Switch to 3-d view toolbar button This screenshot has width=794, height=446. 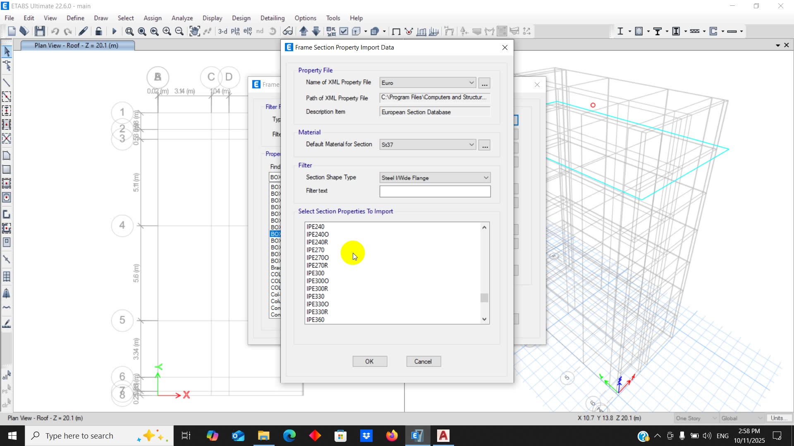point(222,31)
